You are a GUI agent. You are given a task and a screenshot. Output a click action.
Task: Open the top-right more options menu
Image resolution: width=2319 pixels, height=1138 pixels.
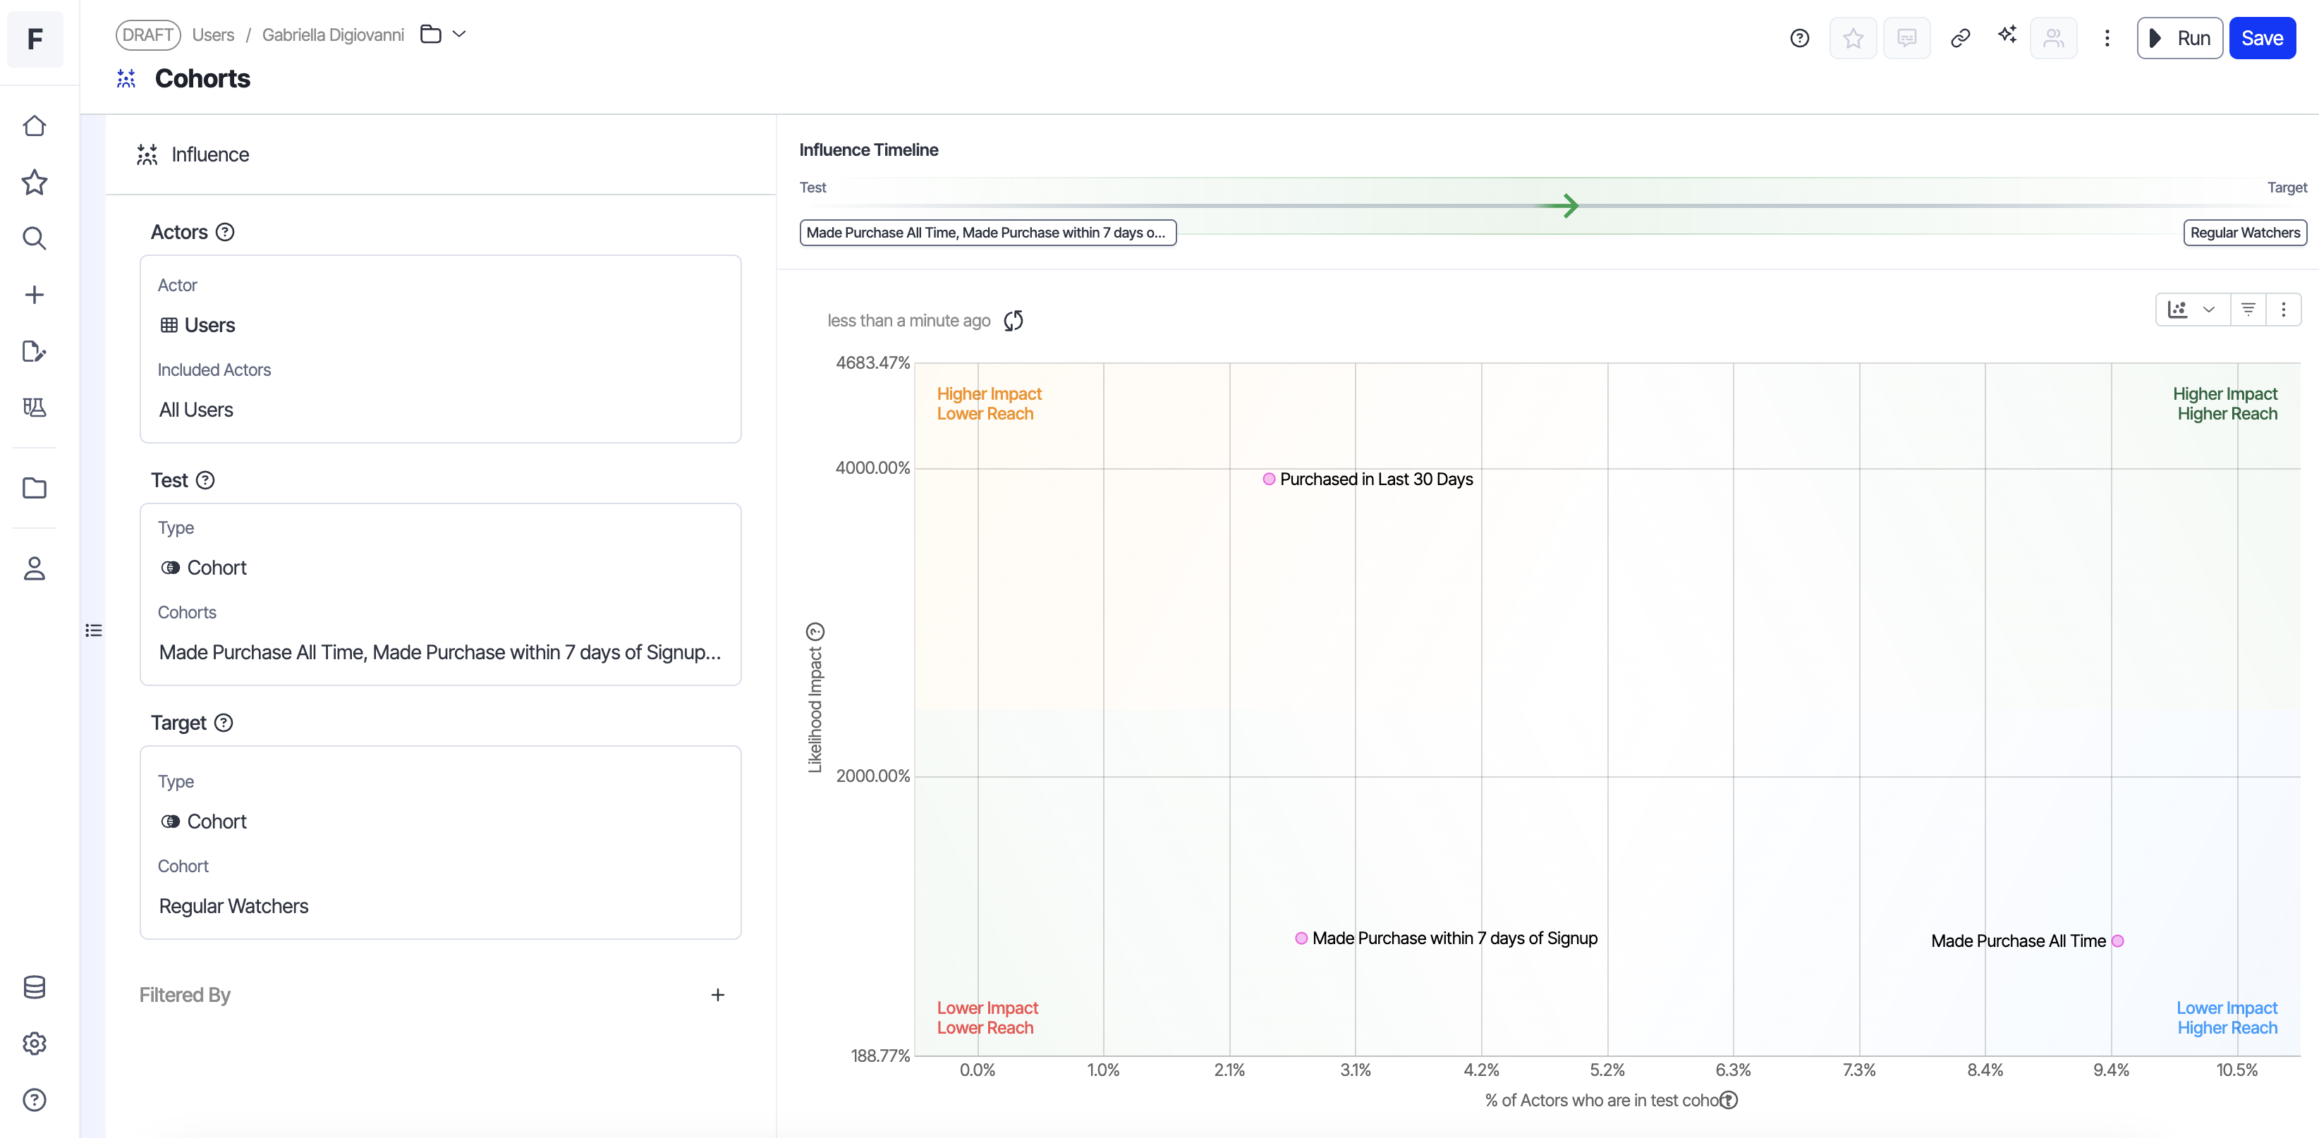(2107, 38)
